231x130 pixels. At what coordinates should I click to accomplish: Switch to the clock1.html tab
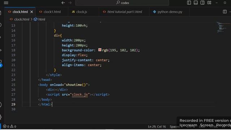(52, 12)
